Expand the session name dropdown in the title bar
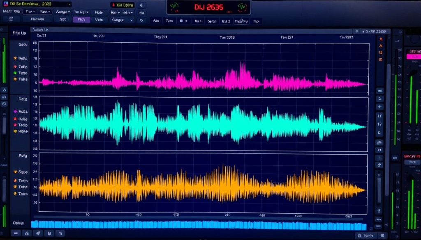421x240 pixels. 69,4
